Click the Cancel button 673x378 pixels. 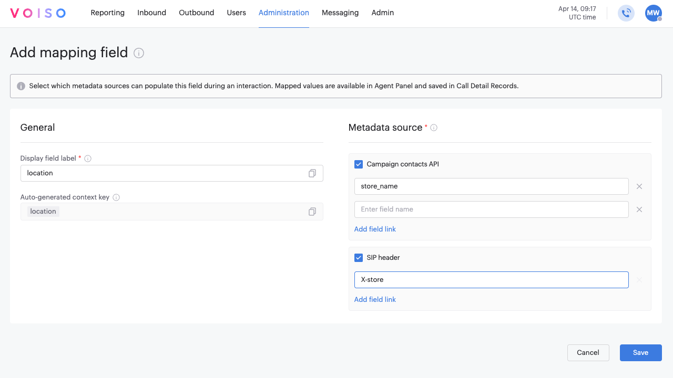click(x=588, y=353)
